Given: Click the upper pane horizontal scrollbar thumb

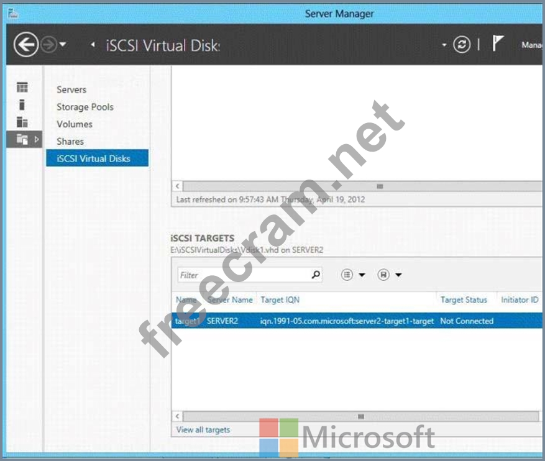Looking at the screenshot, I should coord(362,186).
